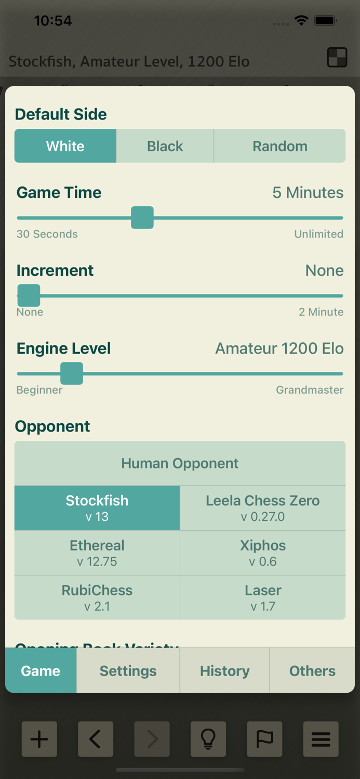Step back a move using the left chevron icon
360x779 pixels.
point(96,739)
